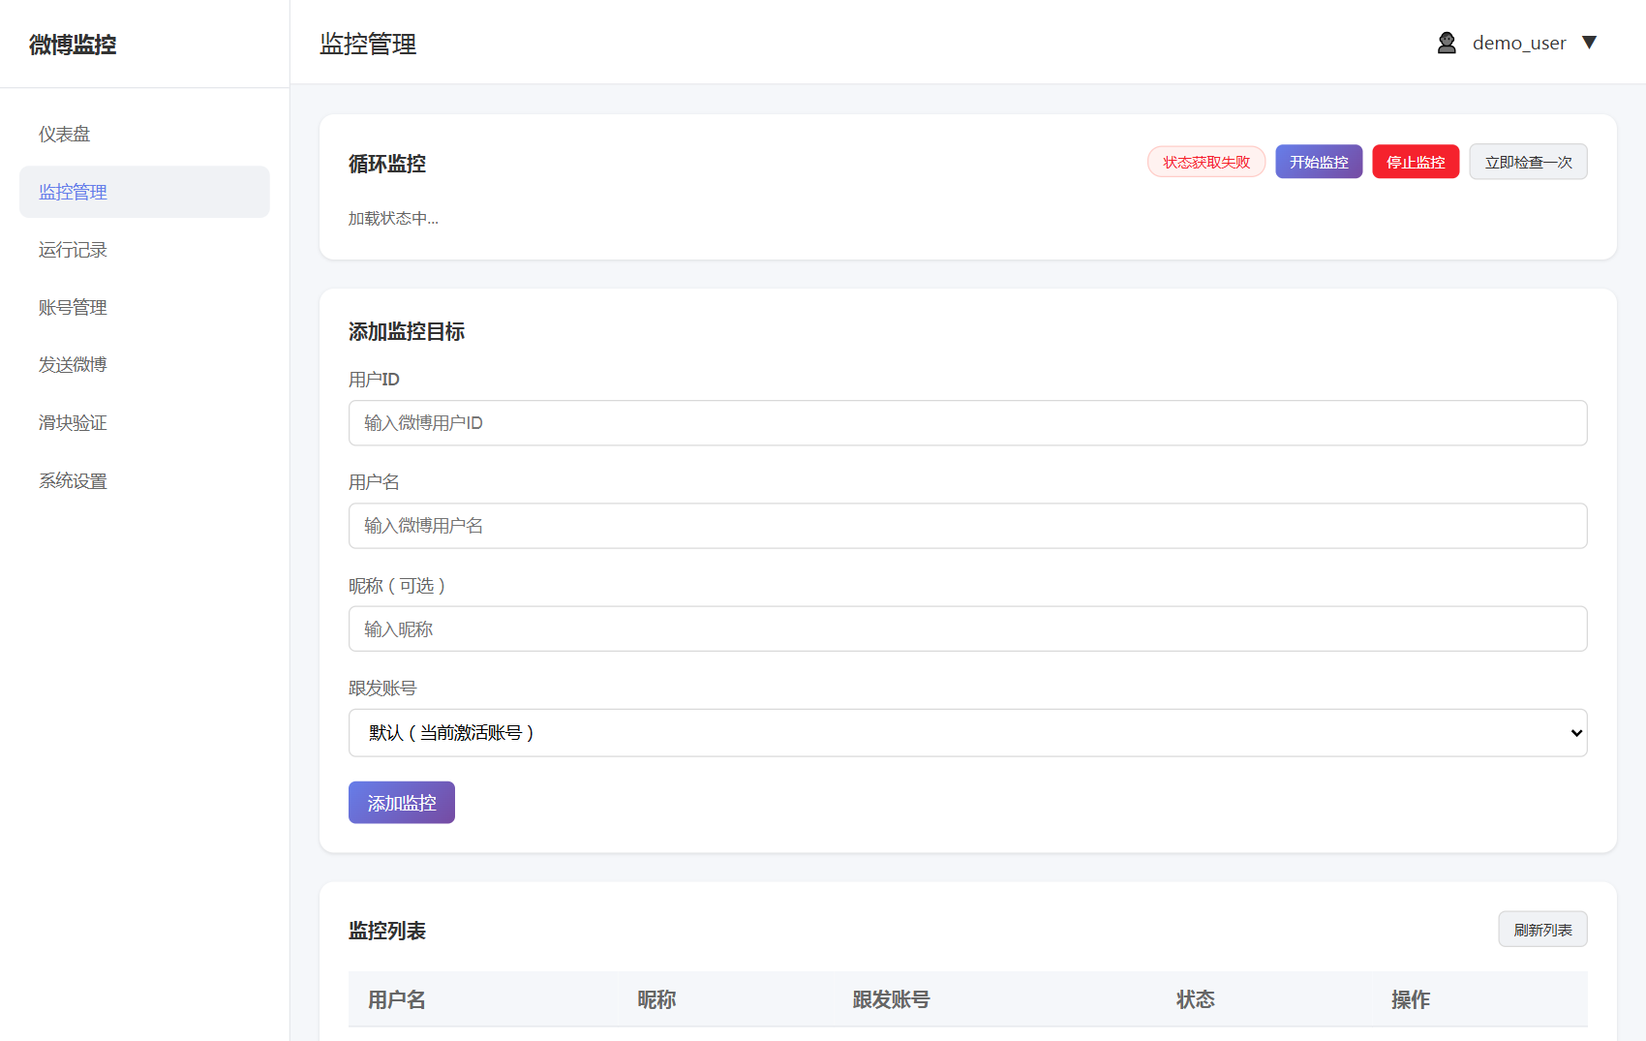
Task: Focus the 用户名 input field
Action: tap(967, 526)
